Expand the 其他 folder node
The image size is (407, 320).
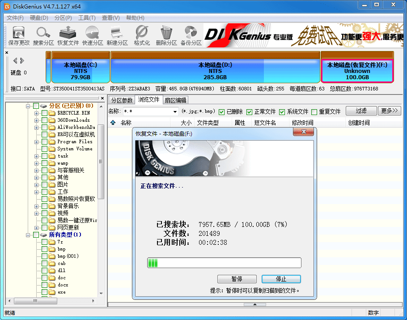pyautogui.click(x=36, y=178)
